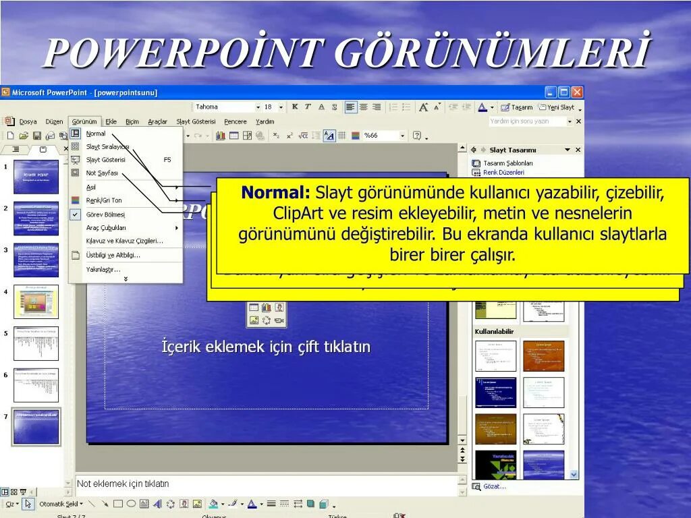Open the Biçim menu
Screen dimensions: 691x518
pos(132,121)
